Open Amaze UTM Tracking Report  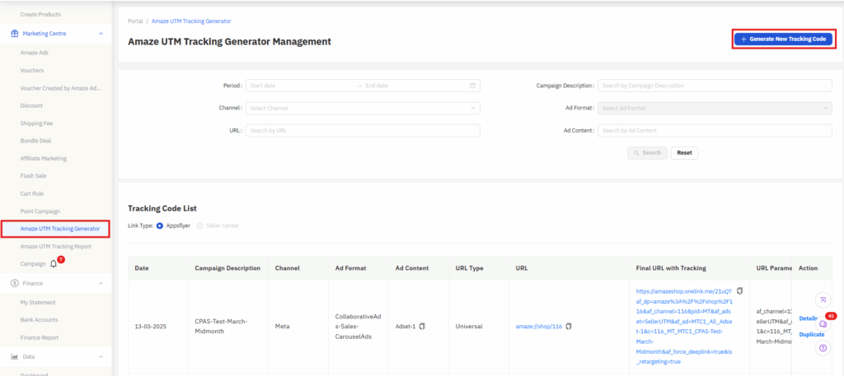point(55,246)
